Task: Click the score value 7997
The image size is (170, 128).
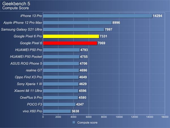Action: click(109, 30)
